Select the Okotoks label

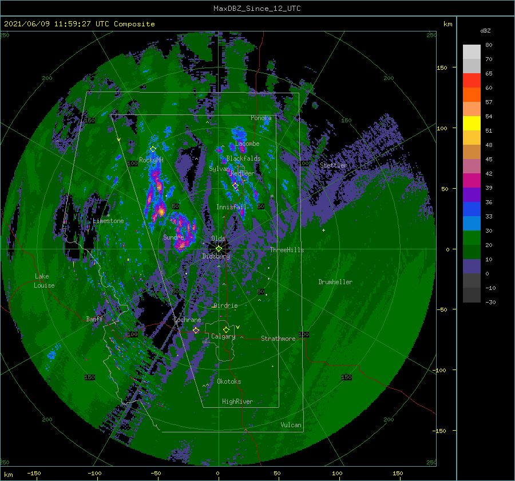(x=229, y=381)
